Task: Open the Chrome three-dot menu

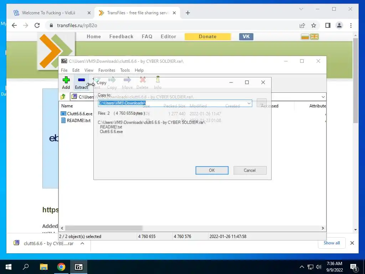Action: (x=351, y=25)
